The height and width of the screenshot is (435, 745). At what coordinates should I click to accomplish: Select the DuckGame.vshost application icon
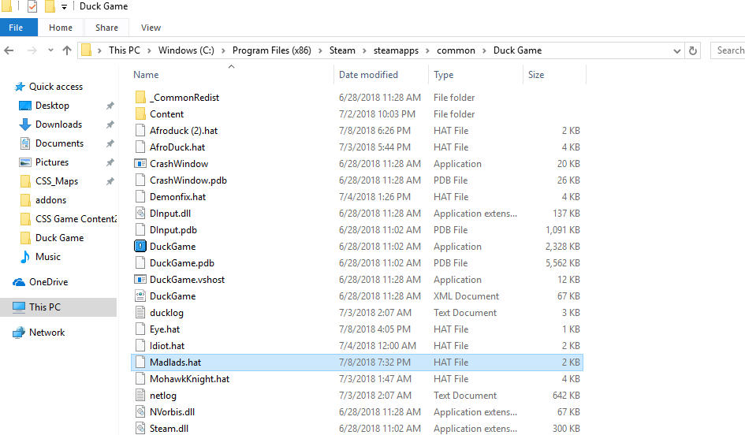140,280
